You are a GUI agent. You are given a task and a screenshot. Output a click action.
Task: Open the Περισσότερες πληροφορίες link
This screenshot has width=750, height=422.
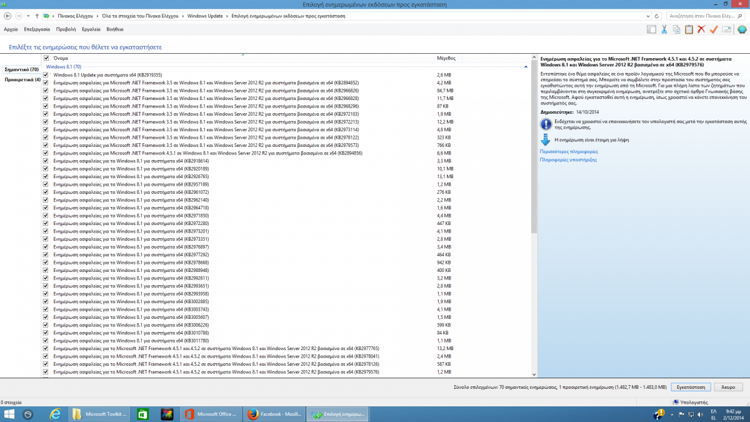point(569,151)
